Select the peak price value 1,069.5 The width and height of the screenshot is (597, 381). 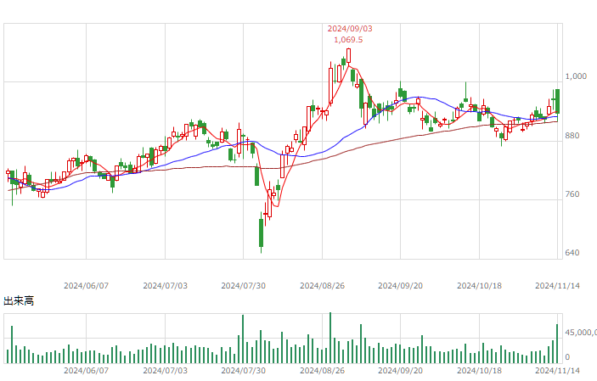348,40
